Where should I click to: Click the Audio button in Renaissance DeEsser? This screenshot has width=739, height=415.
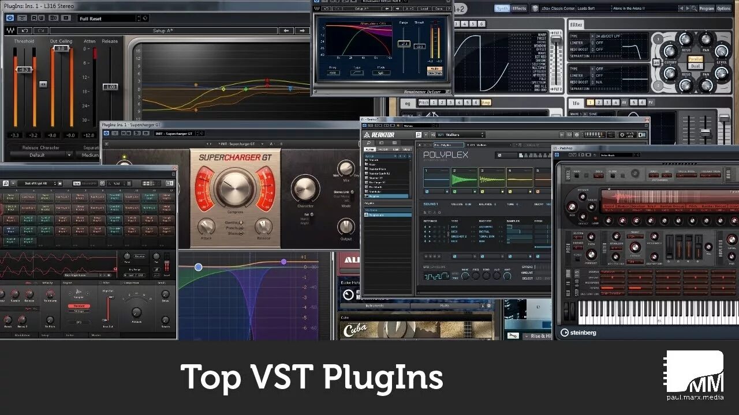(434, 69)
